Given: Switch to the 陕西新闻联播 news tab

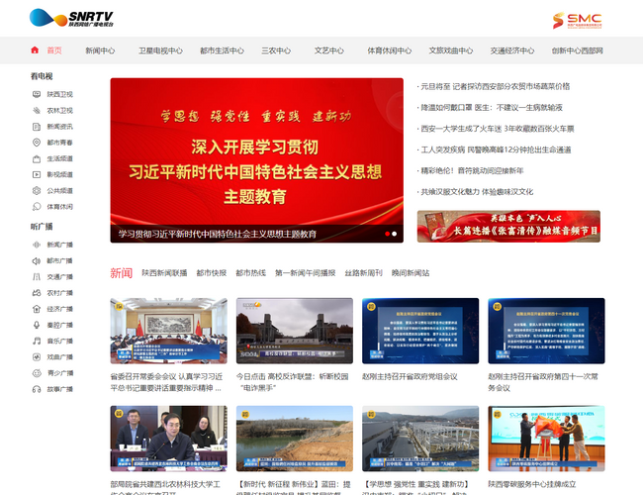Looking at the screenshot, I should click(163, 273).
